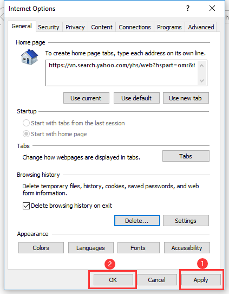
Task: Open the Accessibility options
Action: tap(187, 248)
